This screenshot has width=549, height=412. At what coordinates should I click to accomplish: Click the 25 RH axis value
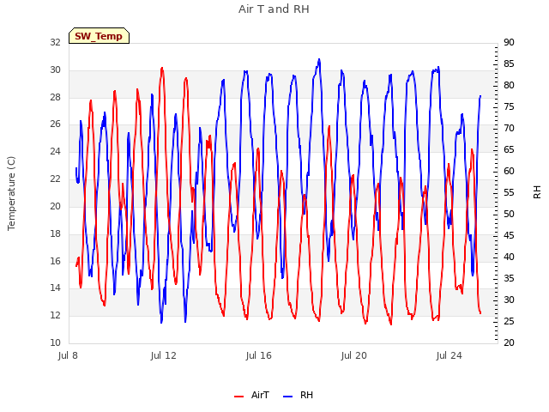[x=509, y=321]
